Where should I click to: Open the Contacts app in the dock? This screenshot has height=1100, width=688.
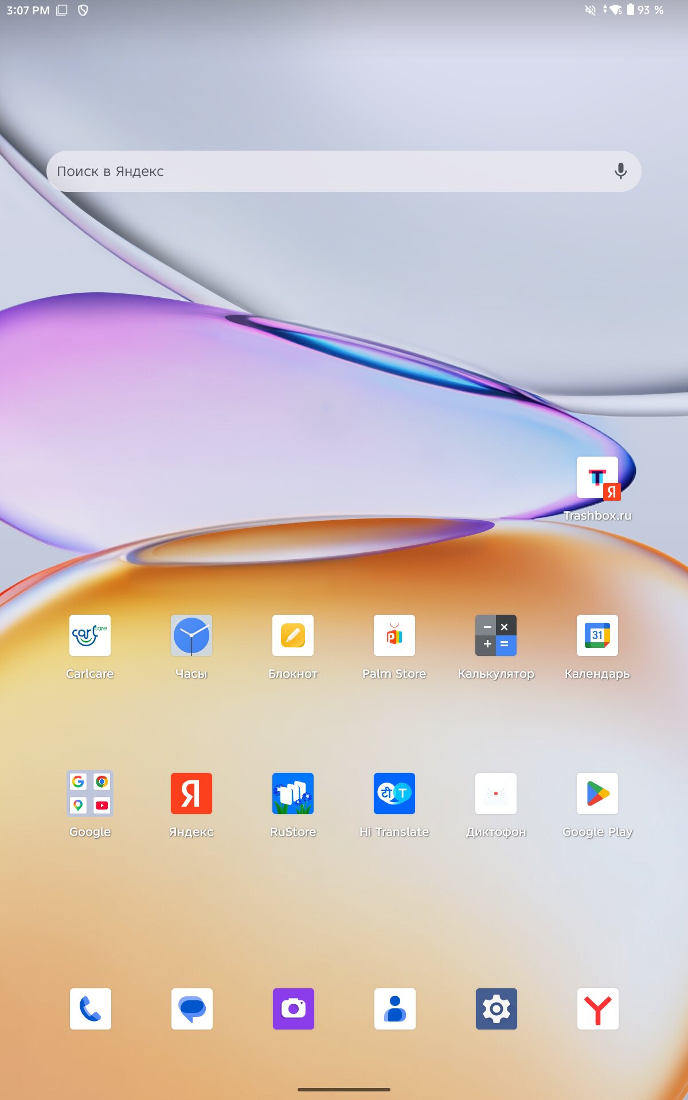pyautogui.click(x=395, y=1009)
